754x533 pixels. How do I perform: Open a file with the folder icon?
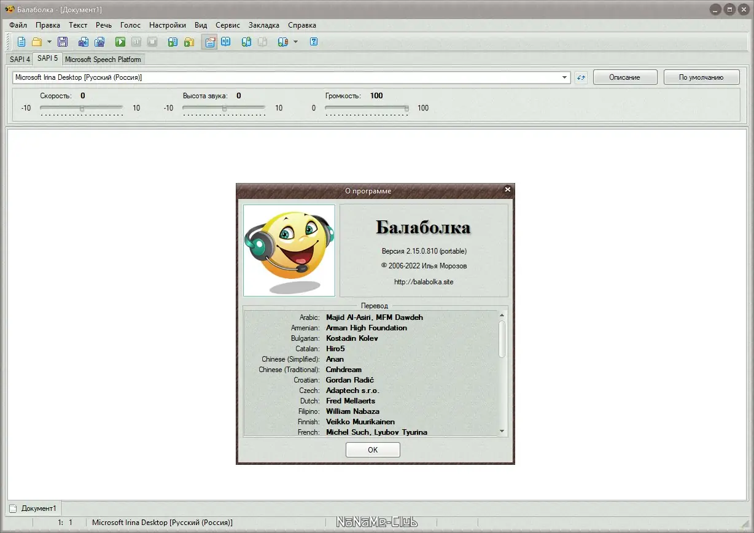tap(37, 42)
